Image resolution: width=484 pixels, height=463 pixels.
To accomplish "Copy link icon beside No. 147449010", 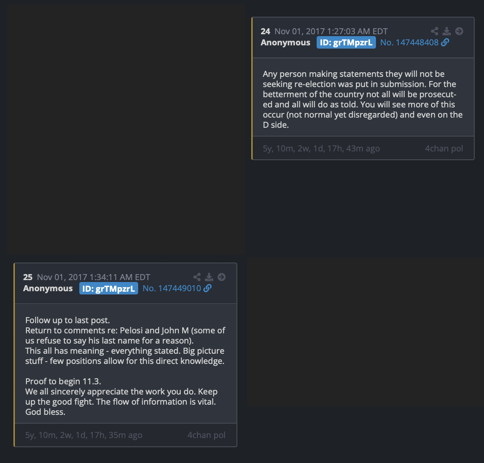I will coord(207,288).
